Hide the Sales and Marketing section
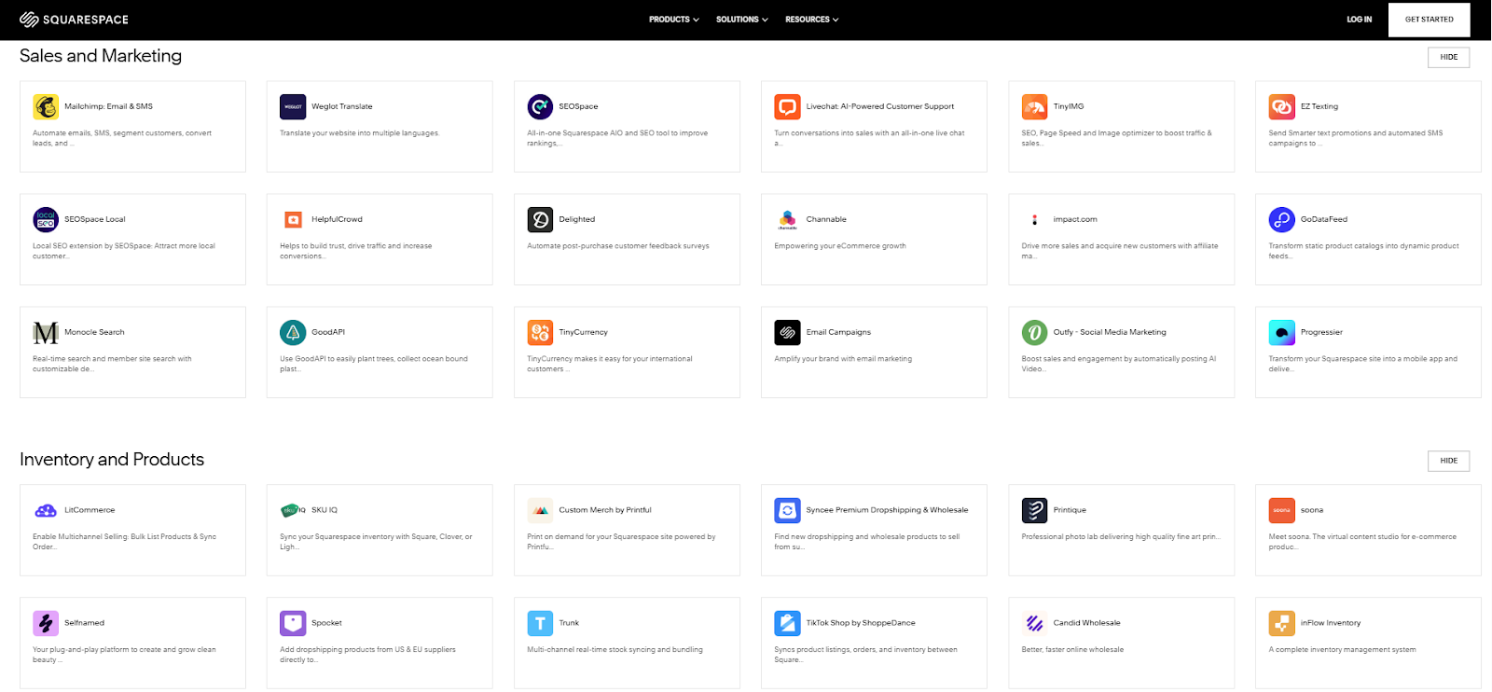Screen dimensions: 1492x692 pyautogui.click(x=1448, y=58)
